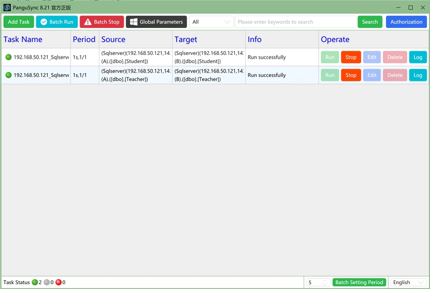430x289 pixels.
Task: Click green status dot of Student task row
Action: click(x=9, y=57)
